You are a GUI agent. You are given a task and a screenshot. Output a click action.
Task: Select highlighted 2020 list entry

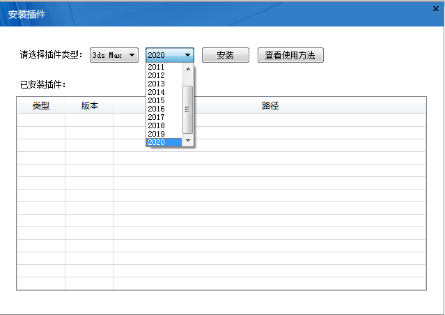[x=157, y=142]
